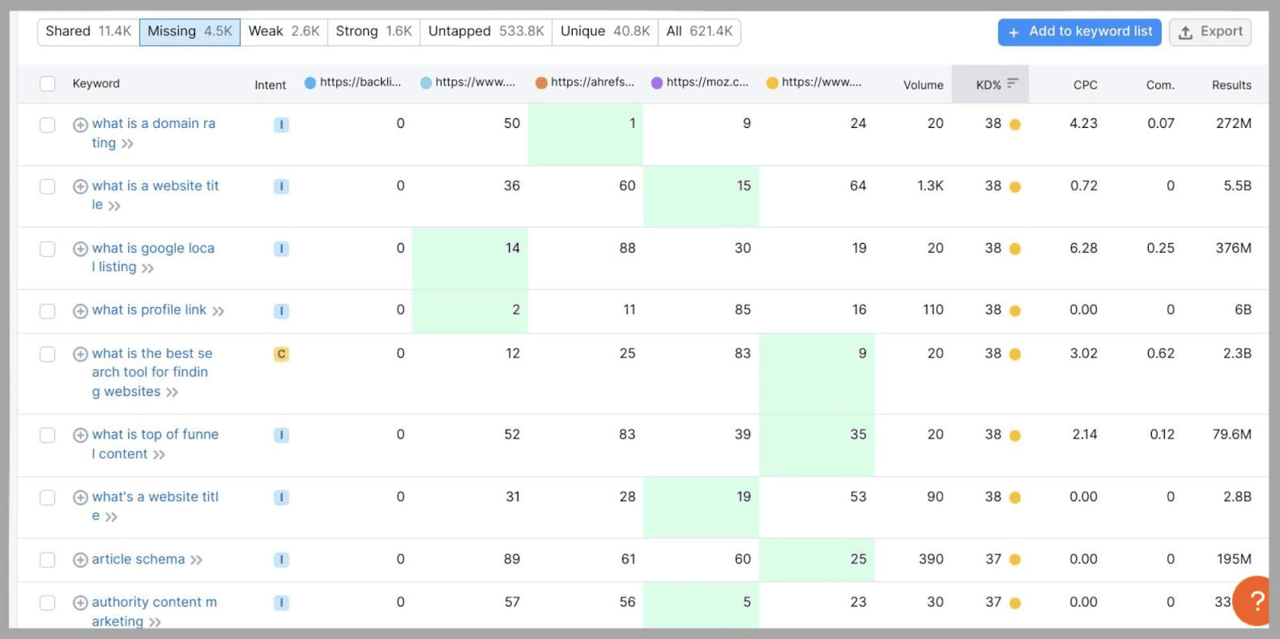This screenshot has height=639, width=1280.
Task: Click the plus icon beside 'what is profile link'
Action: [x=80, y=311]
